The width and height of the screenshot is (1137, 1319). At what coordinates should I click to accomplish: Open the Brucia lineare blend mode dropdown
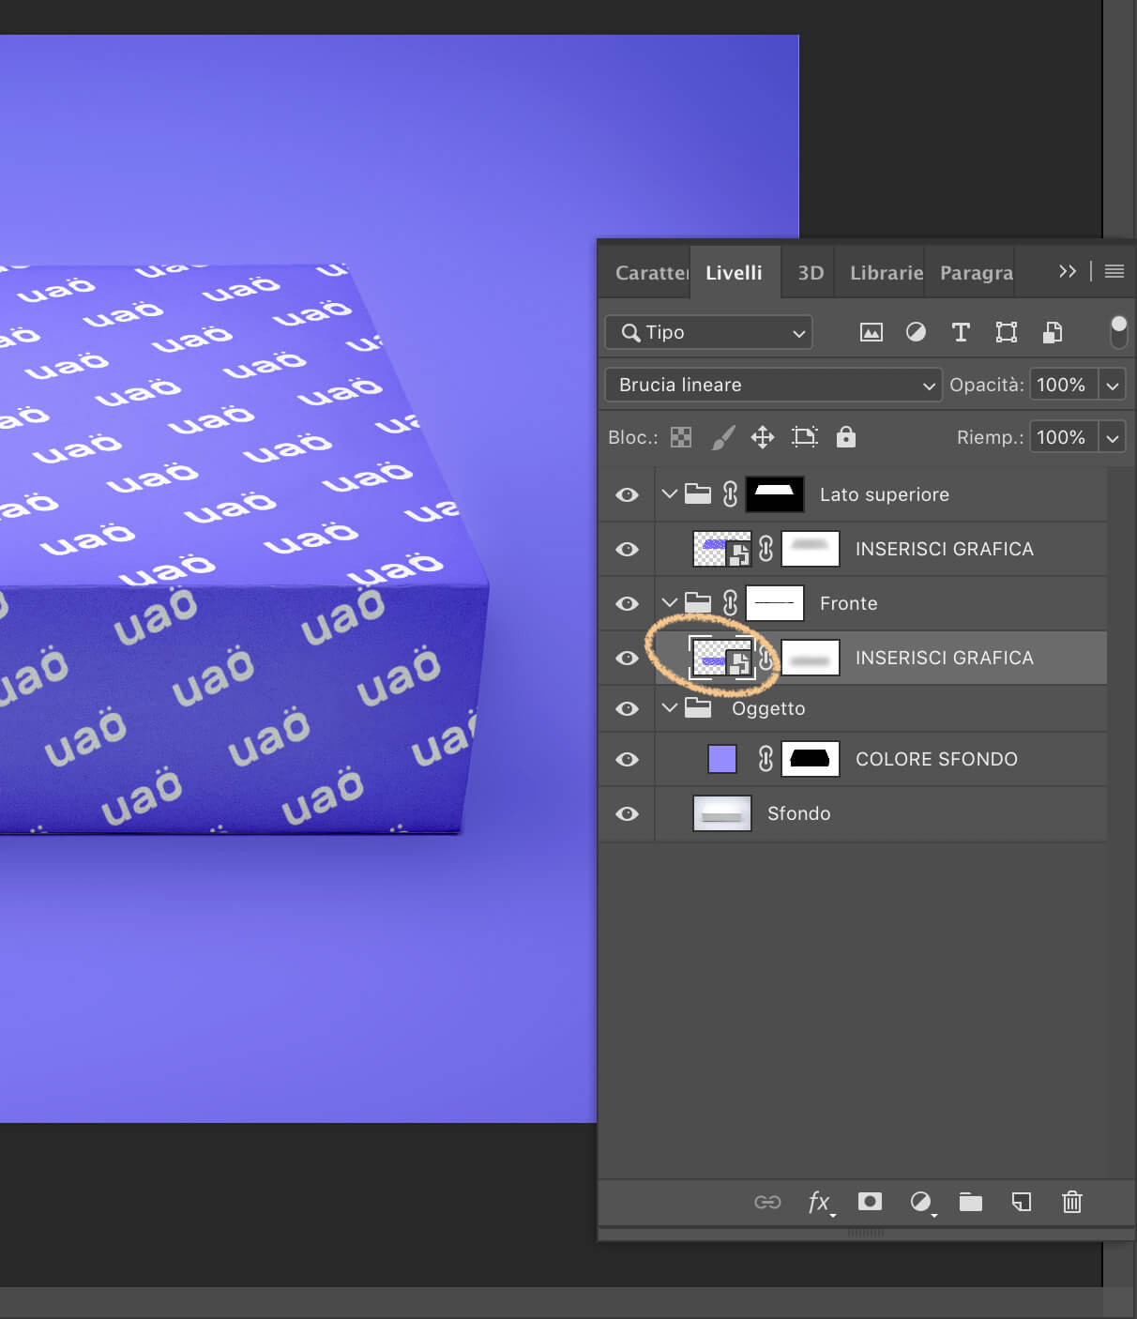click(x=773, y=385)
